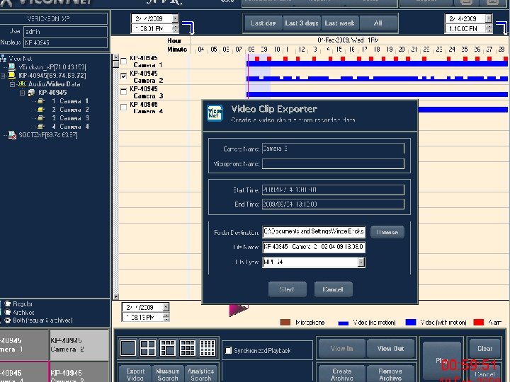Click Start in Video Clip Exporter

[x=287, y=289]
